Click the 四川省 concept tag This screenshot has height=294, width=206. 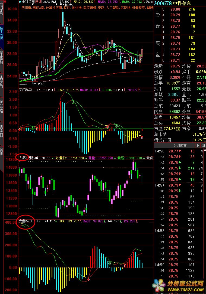pyautogui.click(x=26, y=8)
